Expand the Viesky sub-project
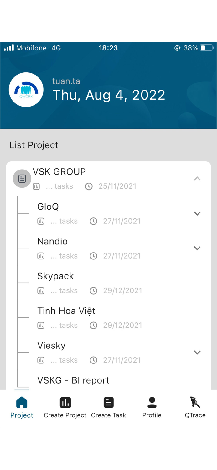The height and width of the screenshot is (470, 217). 197,352
